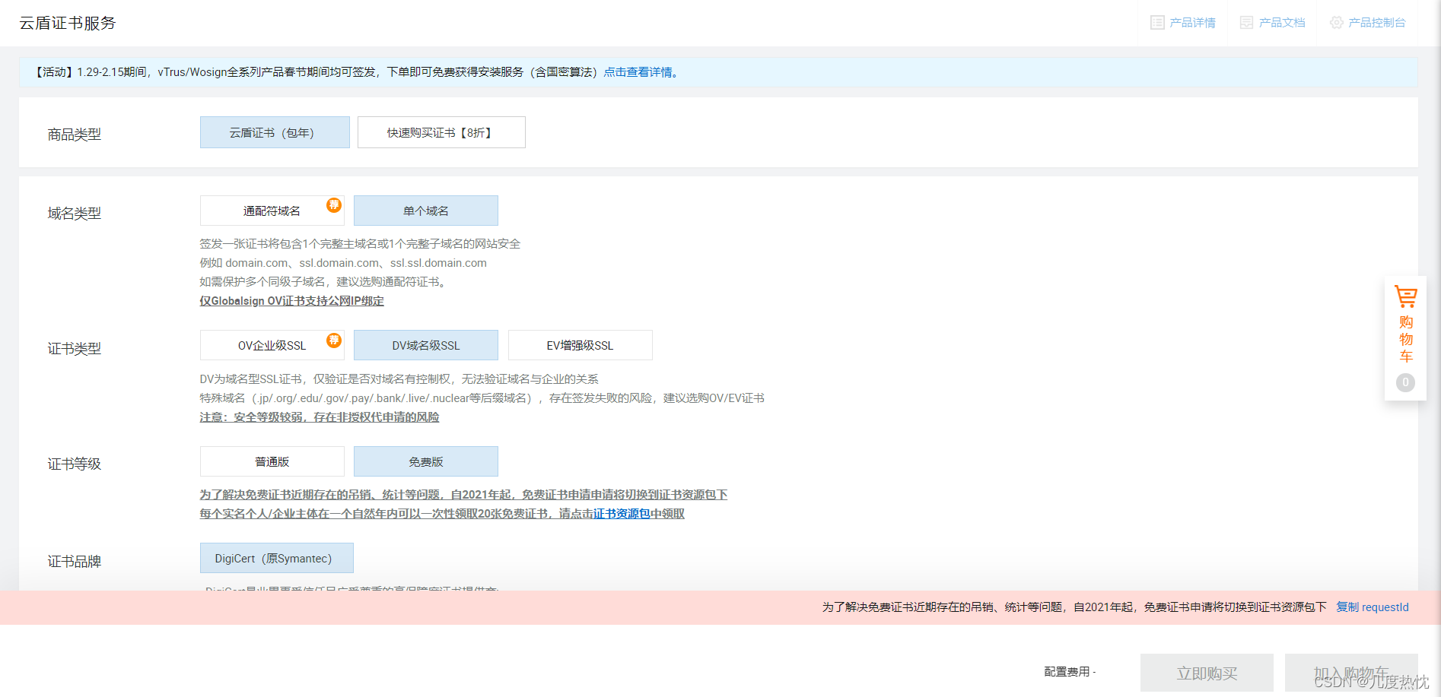The image size is (1441, 697).
Task: Select DV域名级SSL certificate type
Action: (x=426, y=345)
